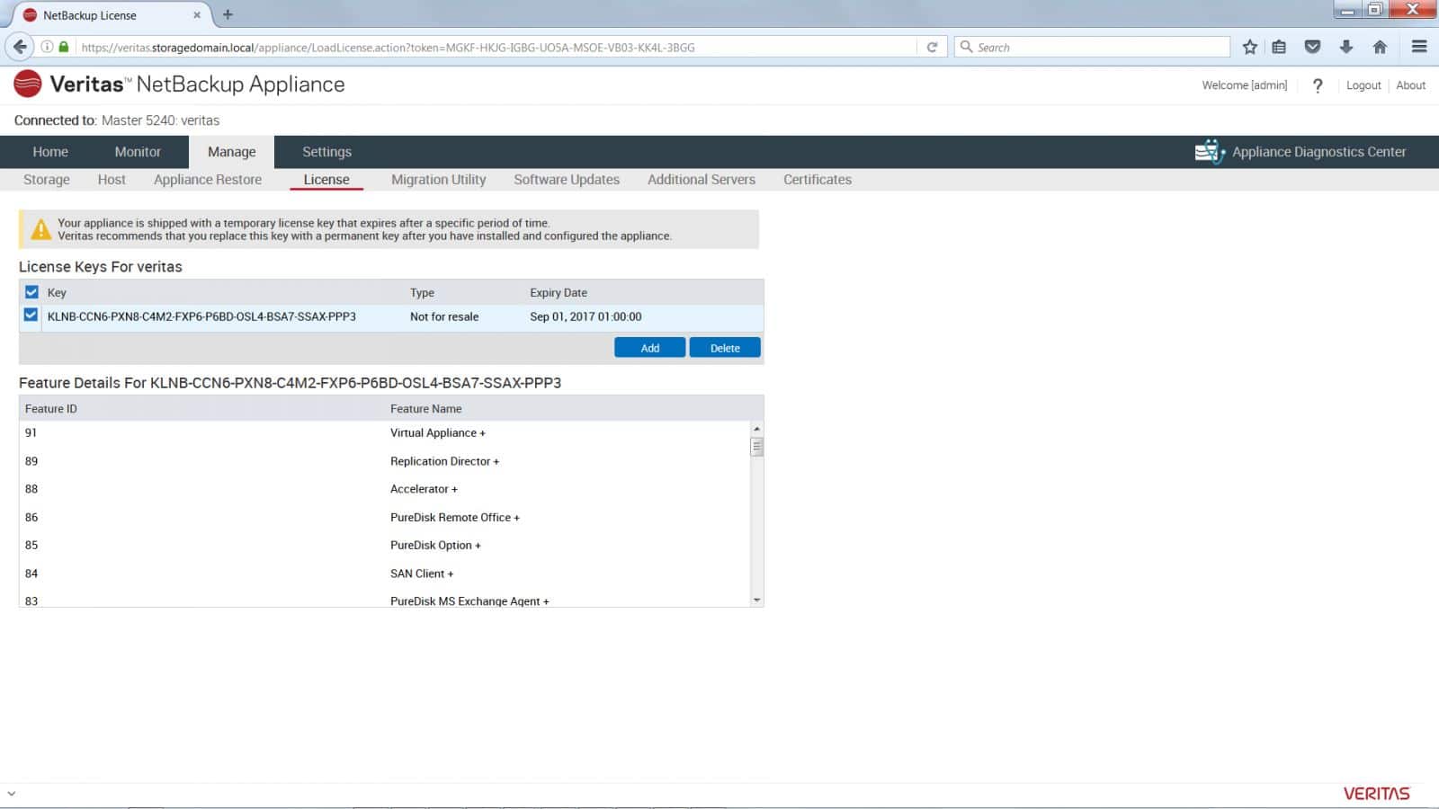The image size is (1439, 809).
Task: Select the license key text KLNB-CCN6-PXN8
Action: tap(201, 316)
